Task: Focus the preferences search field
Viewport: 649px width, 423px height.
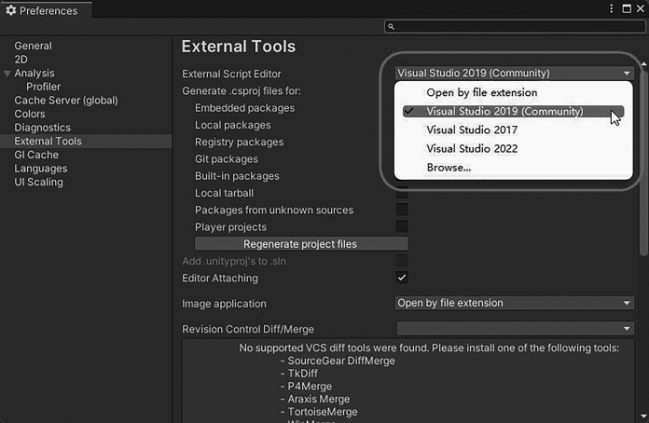Action: coord(515,27)
